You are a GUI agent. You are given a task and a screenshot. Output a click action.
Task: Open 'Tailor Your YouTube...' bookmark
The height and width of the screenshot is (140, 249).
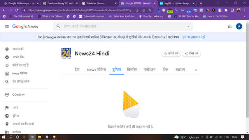(122, 16)
